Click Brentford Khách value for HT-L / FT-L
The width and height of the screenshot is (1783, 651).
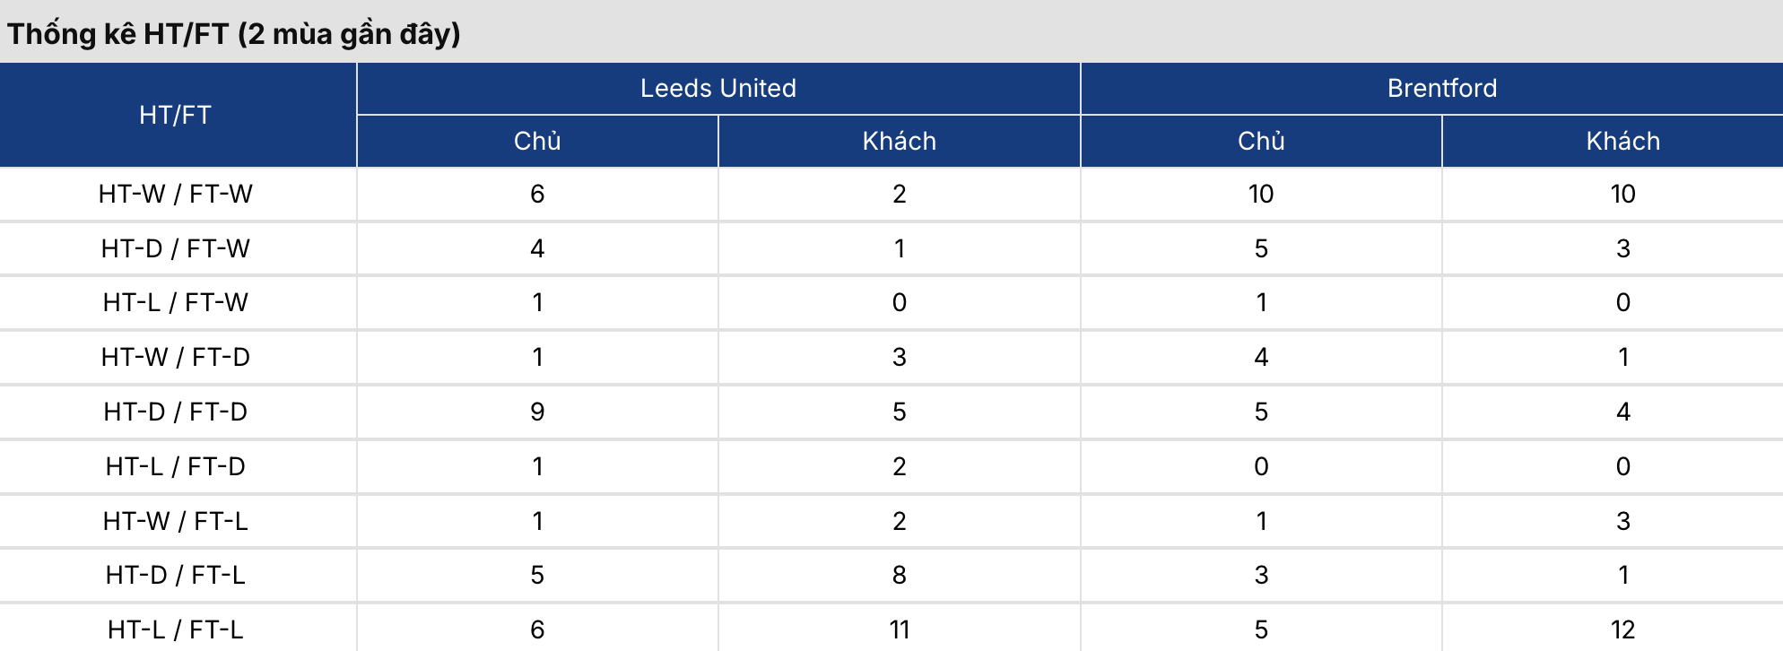click(1622, 629)
